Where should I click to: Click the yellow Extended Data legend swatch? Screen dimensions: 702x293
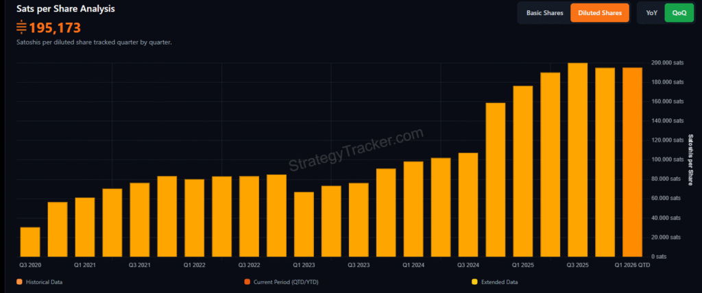[x=474, y=281]
